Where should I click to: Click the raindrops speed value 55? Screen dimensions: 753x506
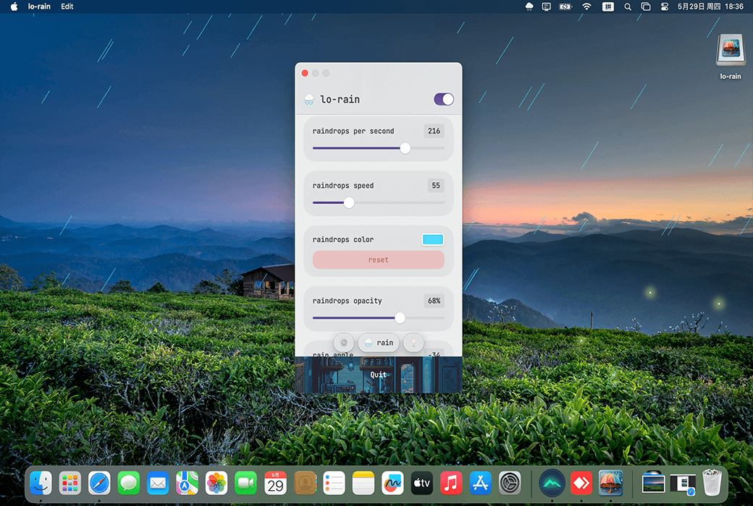click(436, 186)
